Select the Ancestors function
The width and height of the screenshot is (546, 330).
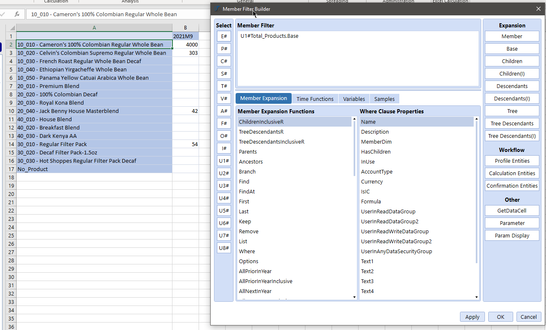295,161
